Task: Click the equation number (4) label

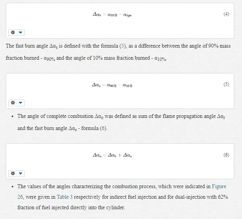Action: click(226, 14)
